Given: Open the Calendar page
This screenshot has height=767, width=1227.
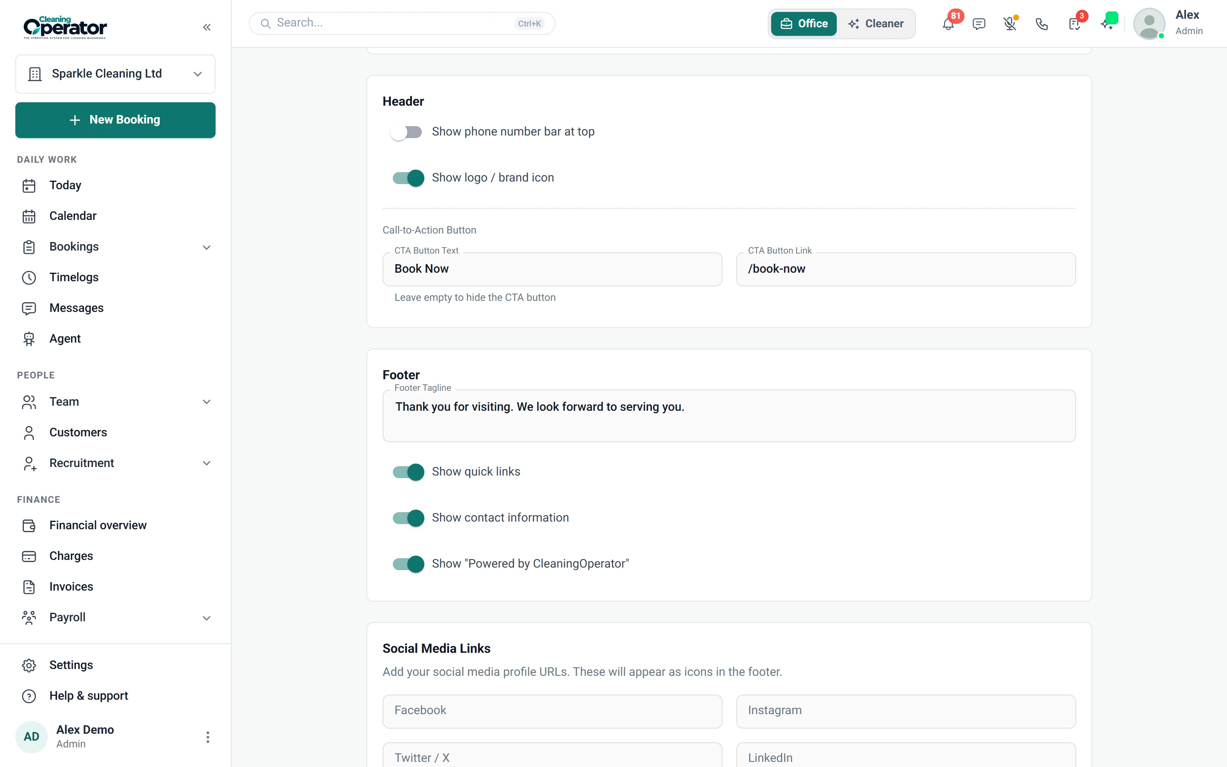Looking at the screenshot, I should 115,216.
